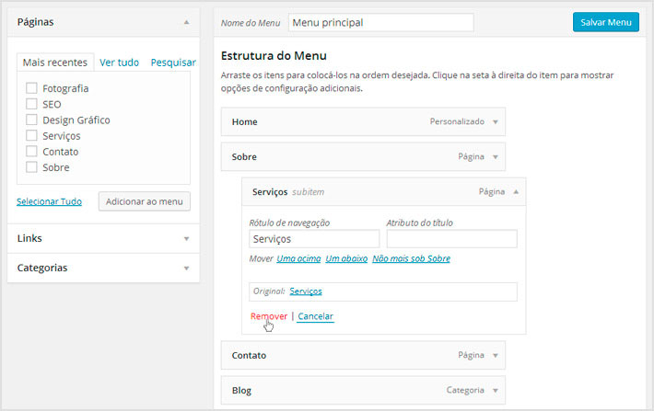Select the Sobre menu item title
Screen dimensions: 654x411
(x=244, y=157)
